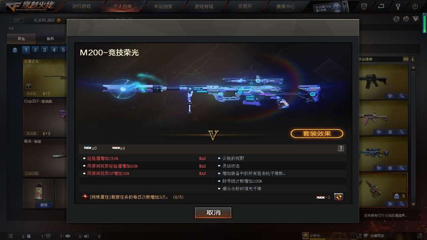Click the 套装效果 set effect button

317,133
